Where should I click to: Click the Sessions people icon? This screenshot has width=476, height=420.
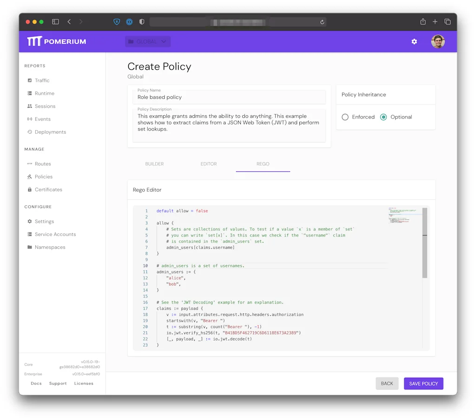coord(30,106)
